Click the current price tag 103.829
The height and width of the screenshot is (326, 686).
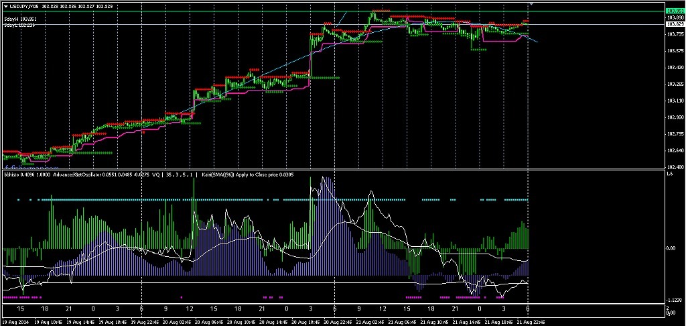pos(675,24)
